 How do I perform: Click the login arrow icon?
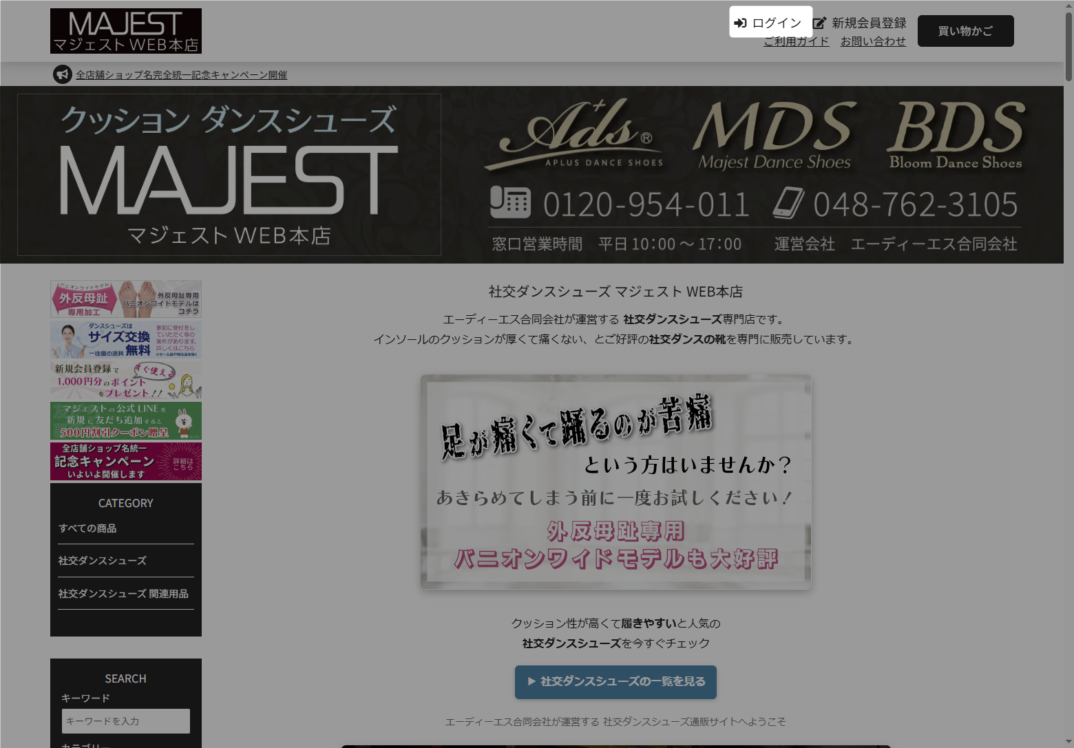pos(740,23)
